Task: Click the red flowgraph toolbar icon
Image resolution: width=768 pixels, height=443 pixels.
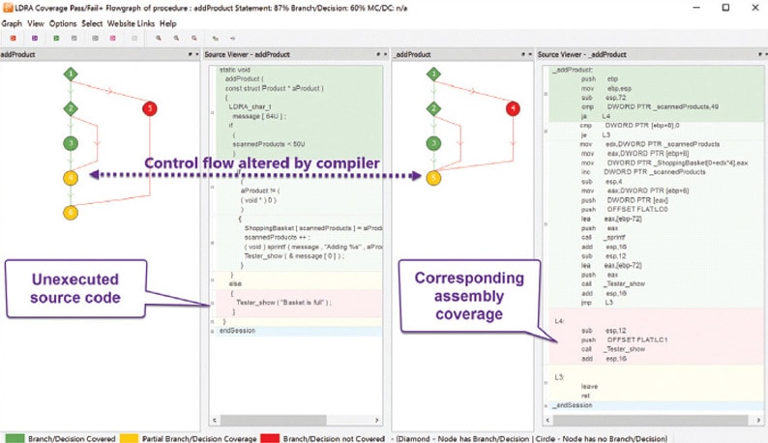Action: (14, 39)
